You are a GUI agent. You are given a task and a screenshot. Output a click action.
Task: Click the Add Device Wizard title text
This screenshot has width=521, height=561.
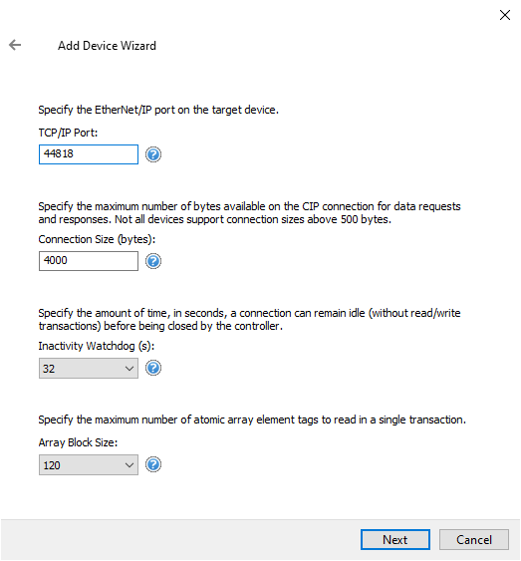107,46
